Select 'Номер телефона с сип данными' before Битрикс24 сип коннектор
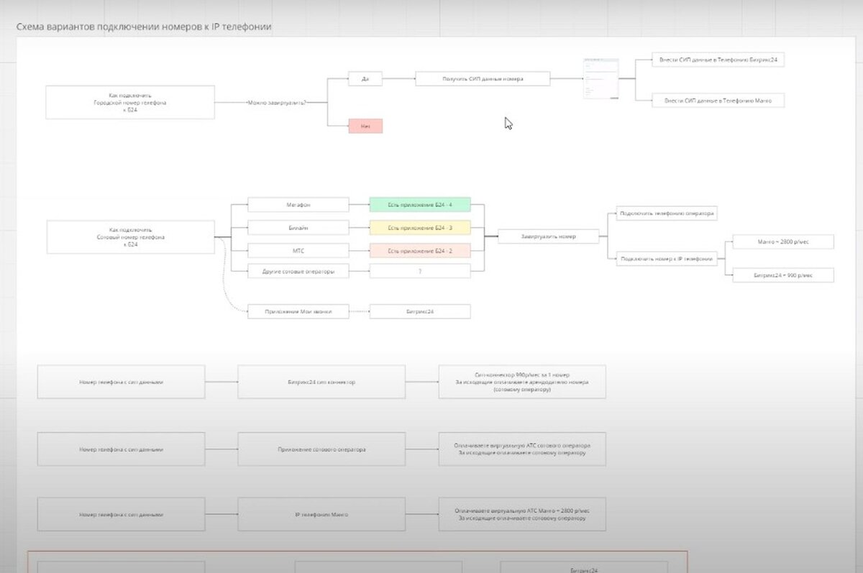This screenshot has height=573, width=863. click(121, 382)
